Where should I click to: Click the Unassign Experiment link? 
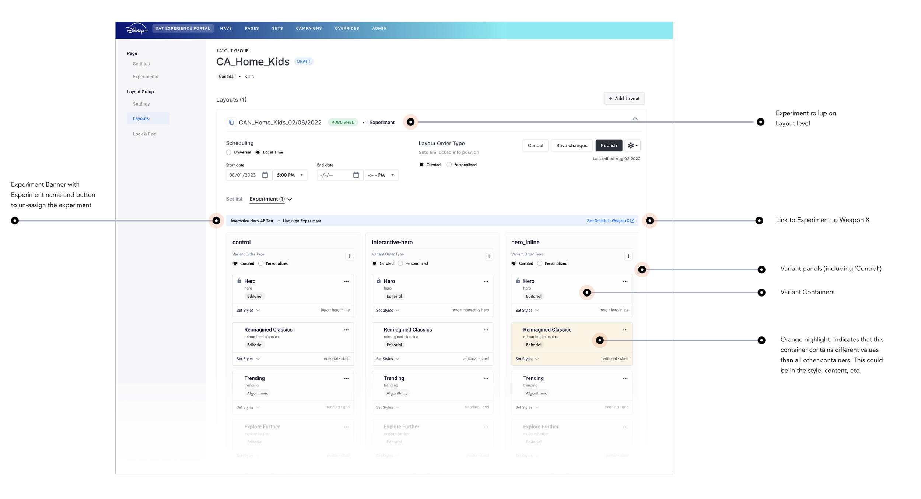(301, 221)
